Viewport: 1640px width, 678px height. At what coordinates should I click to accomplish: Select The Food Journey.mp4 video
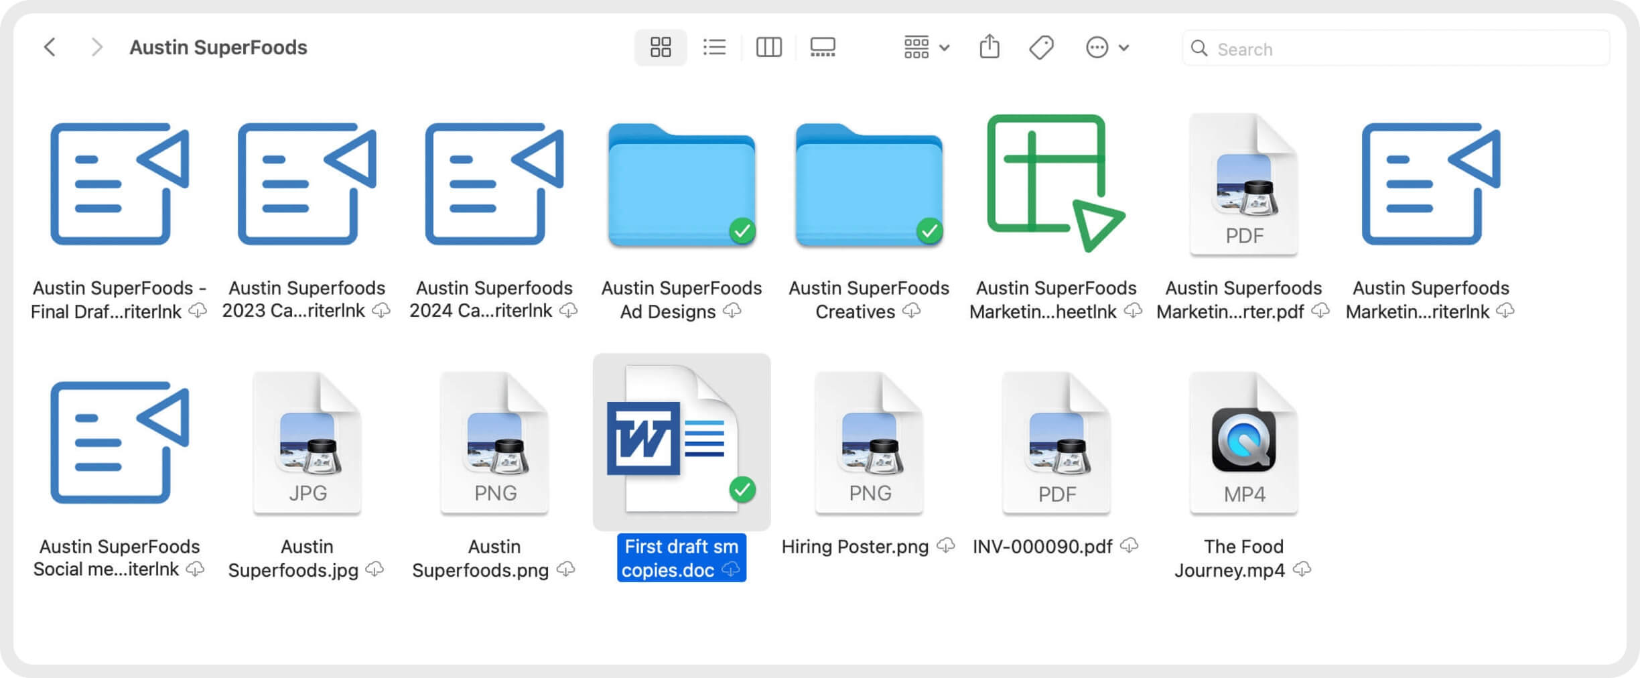pos(1243,444)
